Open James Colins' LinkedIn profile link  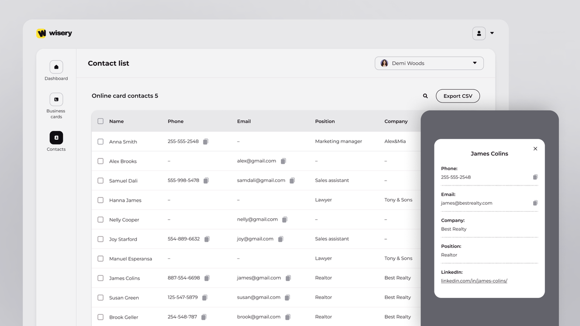[474, 281]
